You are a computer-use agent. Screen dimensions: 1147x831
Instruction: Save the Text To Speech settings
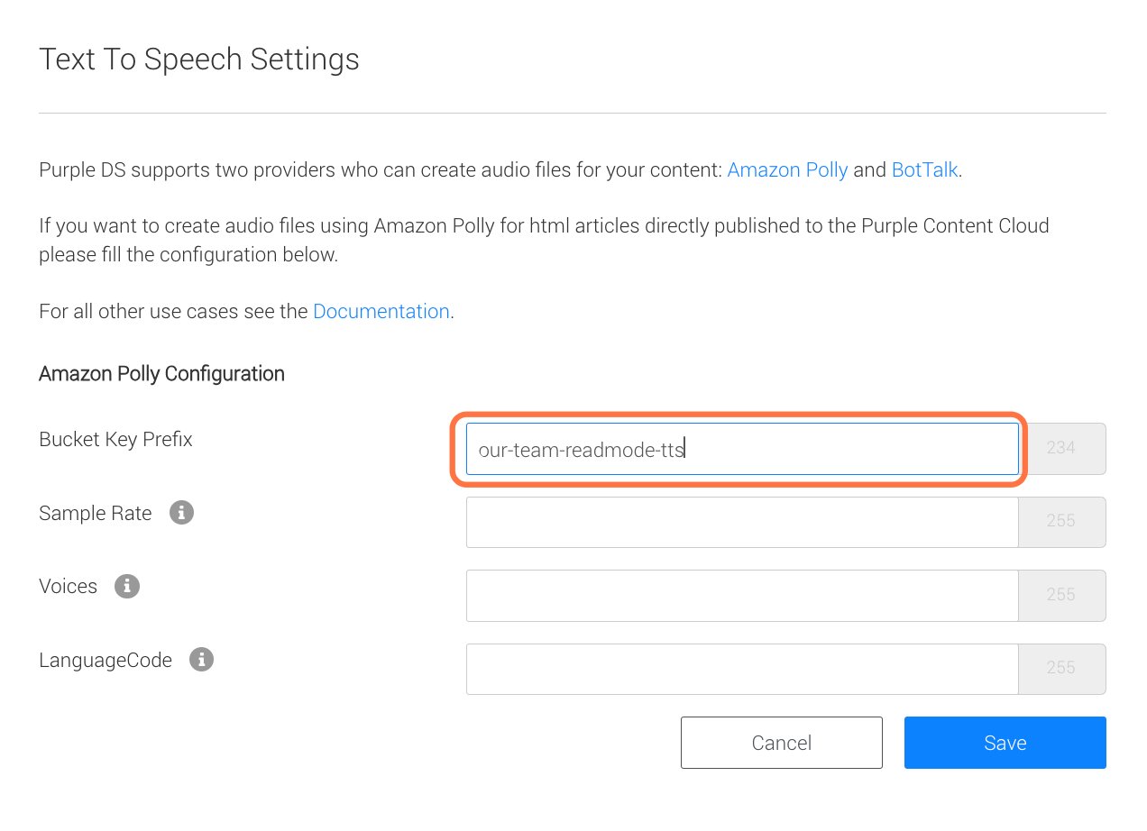pyautogui.click(x=1005, y=743)
